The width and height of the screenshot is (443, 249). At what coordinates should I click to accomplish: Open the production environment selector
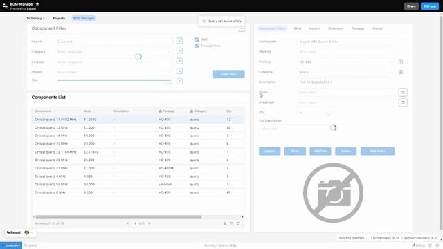tap(11, 246)
